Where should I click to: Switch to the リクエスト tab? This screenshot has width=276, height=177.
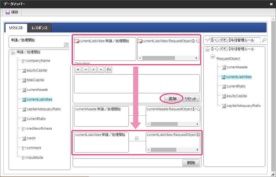pos(16,28)
